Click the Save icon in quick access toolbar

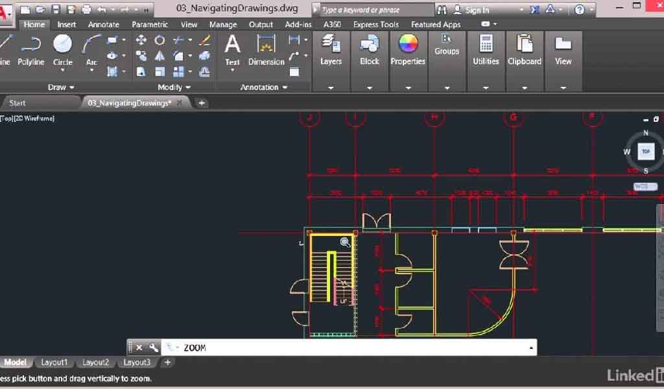[x=56, y=9]
